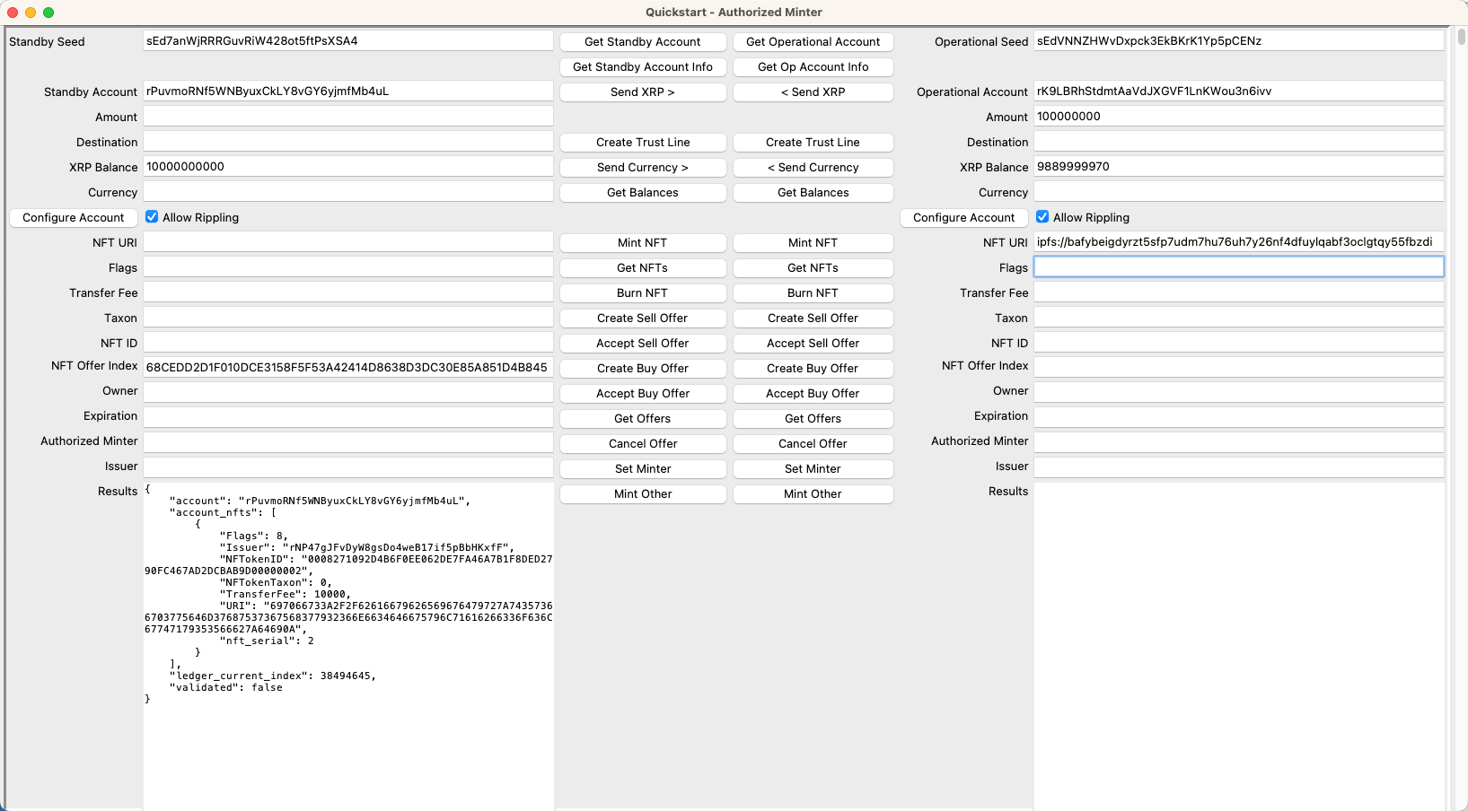This screenshot has width=1468, height=811.
Task: Click Burn NFT on standby side
Action: (x=642, y=292)
